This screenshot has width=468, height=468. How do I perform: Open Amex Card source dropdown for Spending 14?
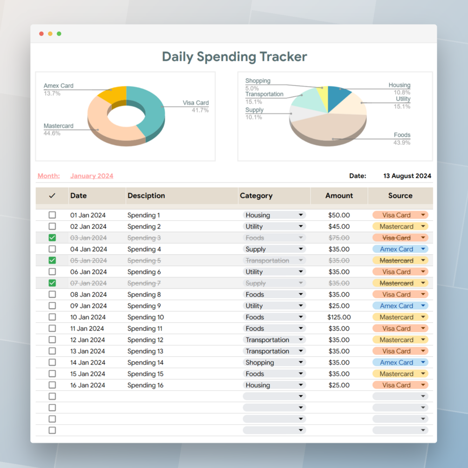(400, 362)
